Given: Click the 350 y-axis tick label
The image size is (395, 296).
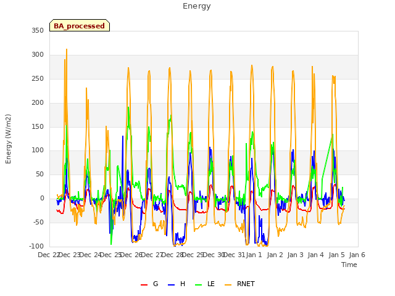Looking at the screenshot, I should pos(38,30).
